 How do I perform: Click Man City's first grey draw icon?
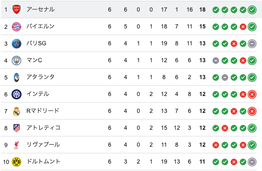(216, 60)
